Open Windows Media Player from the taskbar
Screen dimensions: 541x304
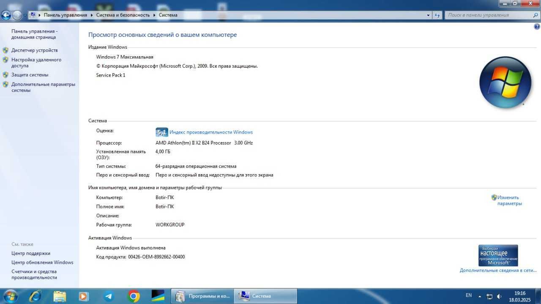pos(84,296)
